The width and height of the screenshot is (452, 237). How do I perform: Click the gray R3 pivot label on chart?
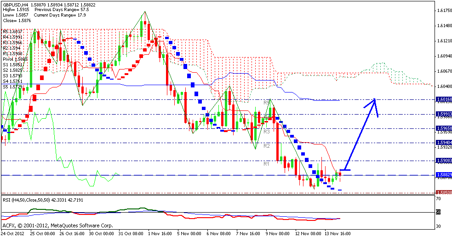266,132
